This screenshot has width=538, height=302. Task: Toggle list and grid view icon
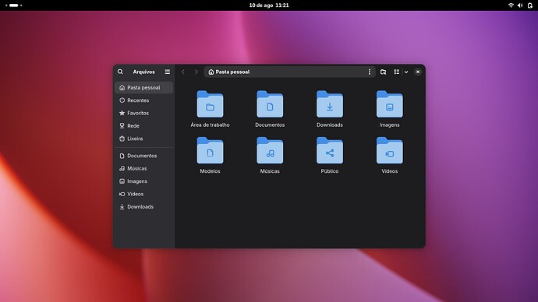pos(397,72)
